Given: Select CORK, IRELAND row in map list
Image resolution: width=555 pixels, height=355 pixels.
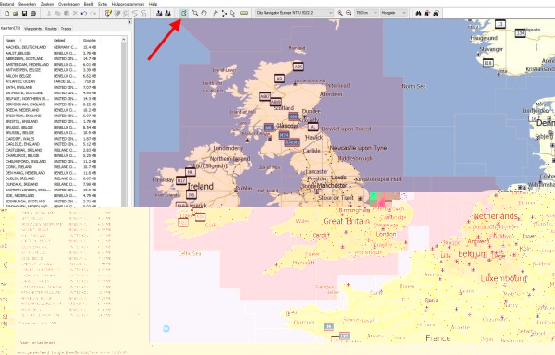Looking at the screenshot, I should click(51, 167).
